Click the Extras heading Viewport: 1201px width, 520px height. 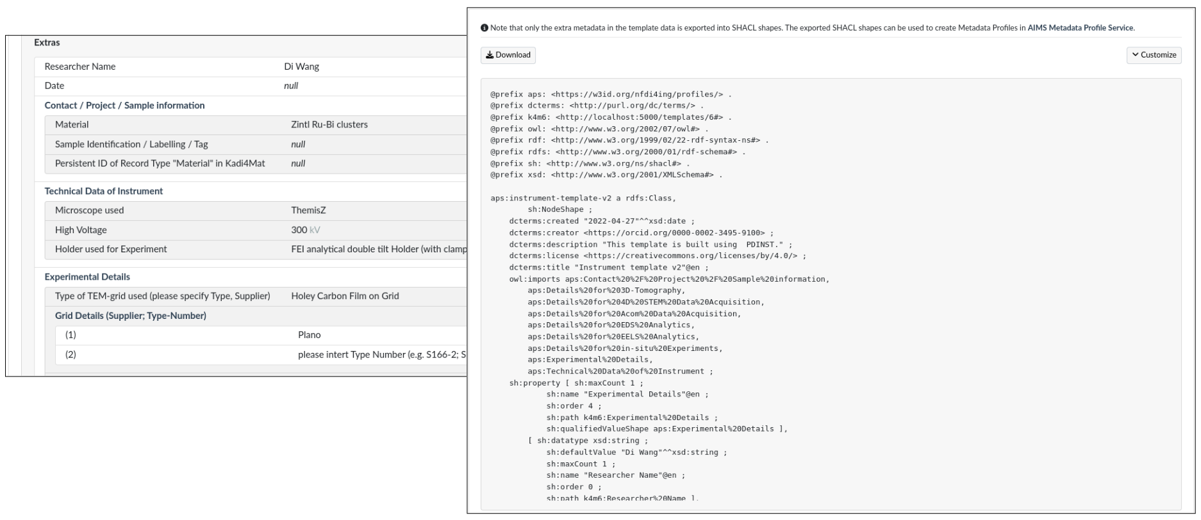tap(47, 43)
